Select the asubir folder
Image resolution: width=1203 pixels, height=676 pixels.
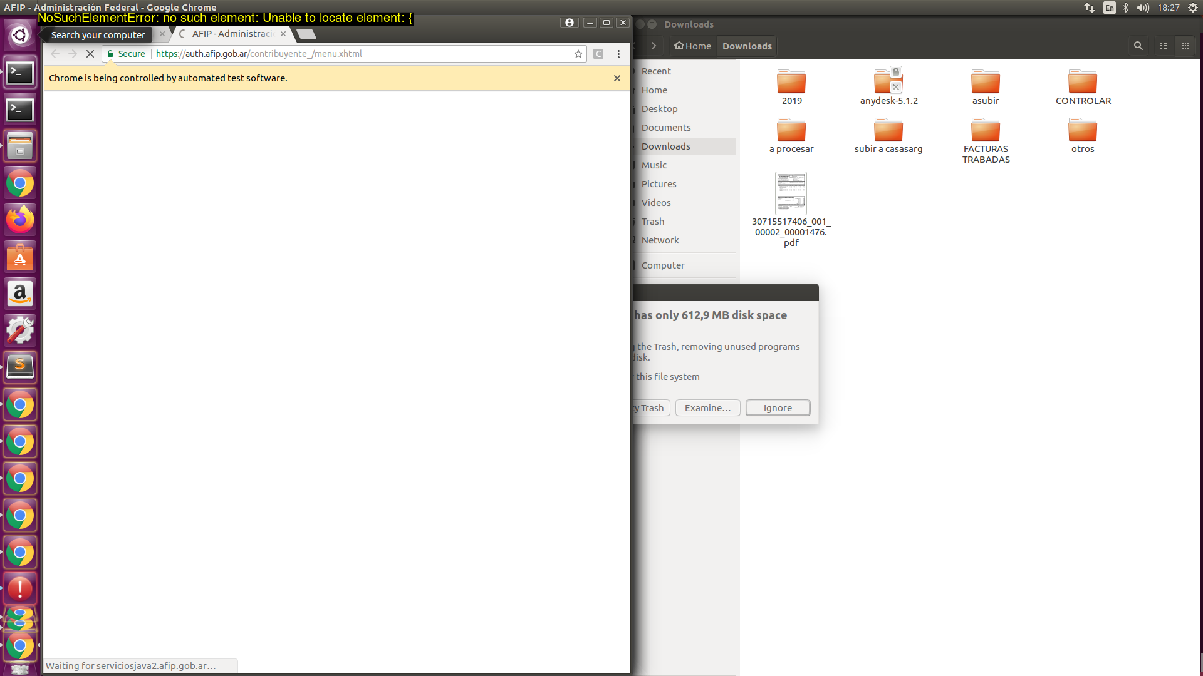pyautogui.click(x=986, y=87)
